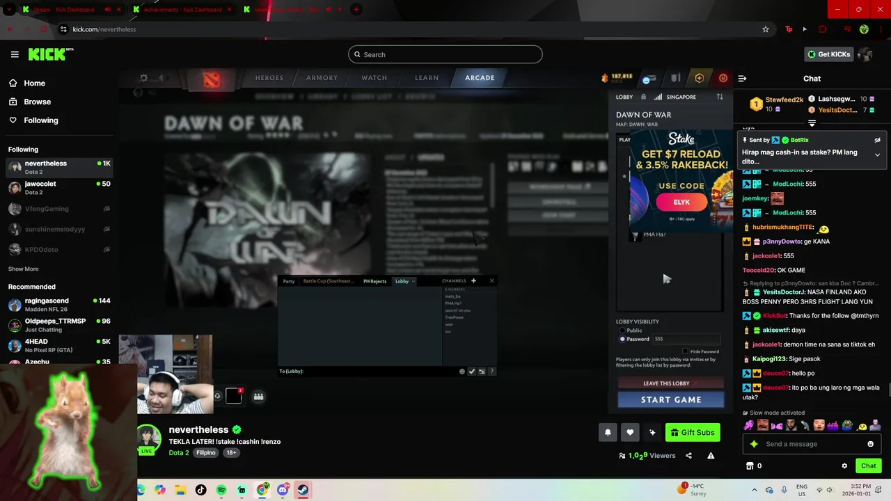891x501 pixels.
Task: Click the Filipino language tag
Action: pos(206,452)
